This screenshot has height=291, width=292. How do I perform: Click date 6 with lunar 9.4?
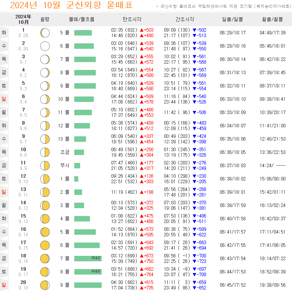coord(23,99)
